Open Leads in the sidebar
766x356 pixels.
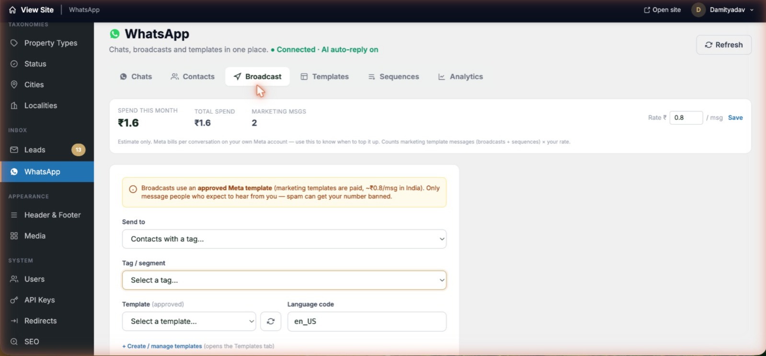[x=47, y=149]
